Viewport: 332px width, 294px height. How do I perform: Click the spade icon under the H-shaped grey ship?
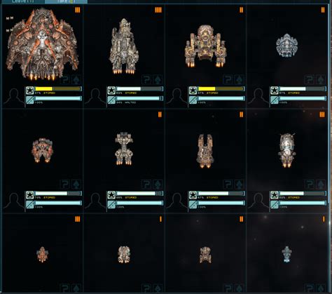[x=158, y=185]
